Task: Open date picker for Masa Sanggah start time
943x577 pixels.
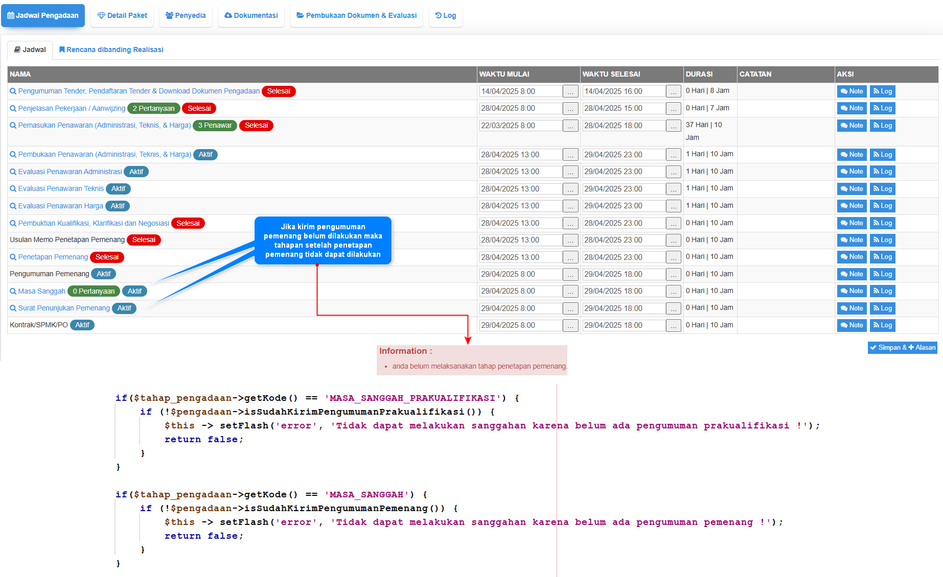Action: click(x=570, y=292)
